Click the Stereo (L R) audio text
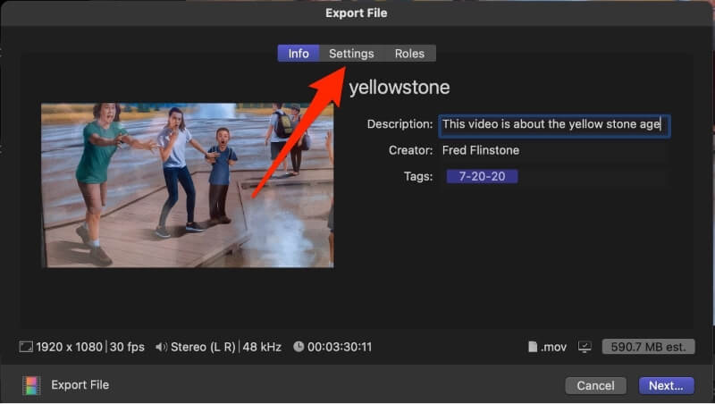The height and width of the screenshot is (404, 715). (203, 347)
